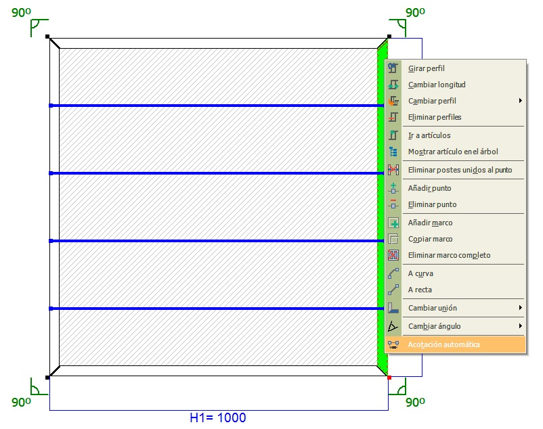This screenshot has height=429, width=543.
Task: Select the first blue horizontal bar
Action: click(x=217, y=106)
